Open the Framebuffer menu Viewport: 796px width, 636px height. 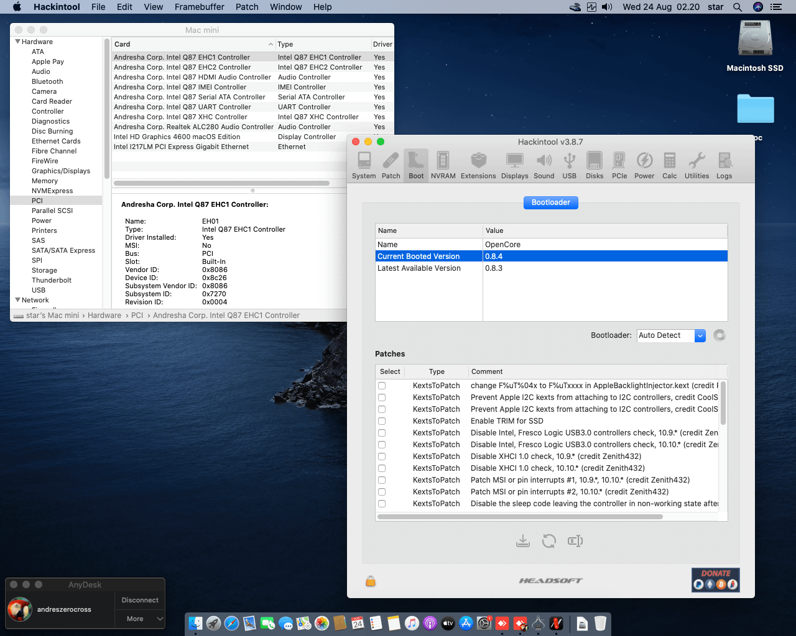pos(199,7)
